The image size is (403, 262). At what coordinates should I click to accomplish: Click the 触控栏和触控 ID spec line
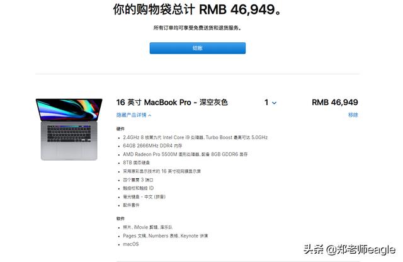(139, 188)
